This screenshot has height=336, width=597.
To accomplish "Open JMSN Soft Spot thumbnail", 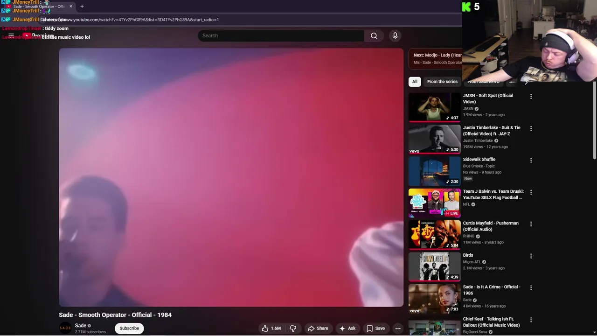I will (435, 107).
